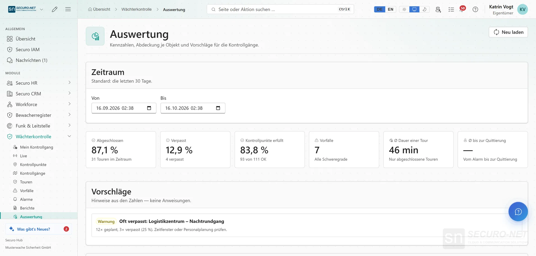Open the help question mark icon
Image resolution: width=536 pixels, height=256 pixels.
point(475,9)
